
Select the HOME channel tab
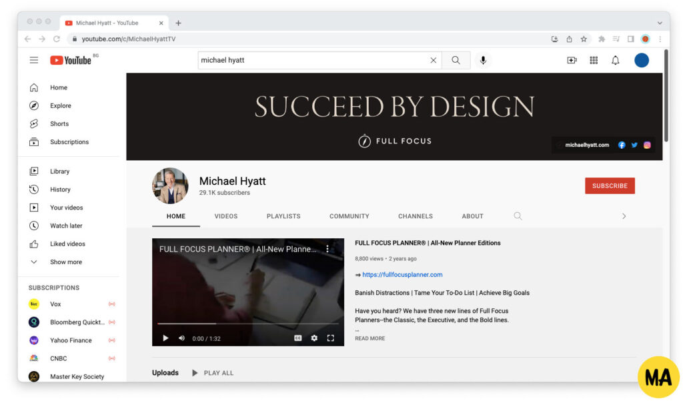click(176, 216)
